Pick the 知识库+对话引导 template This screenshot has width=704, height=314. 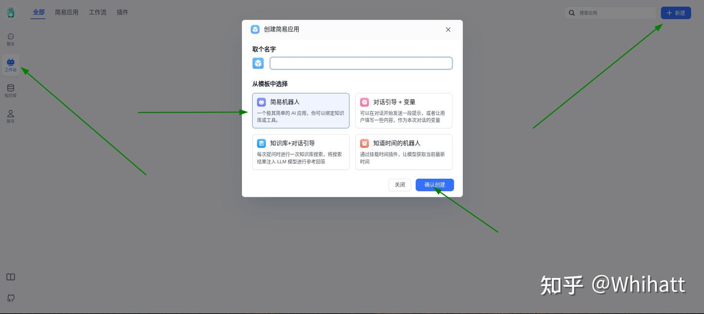click(x=301, y=152)
